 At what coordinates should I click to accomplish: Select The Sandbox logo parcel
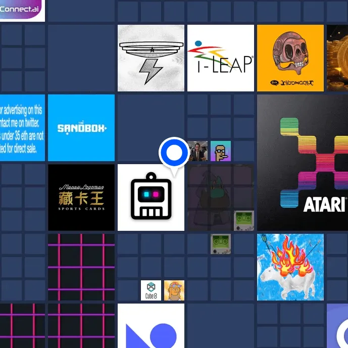81,128
